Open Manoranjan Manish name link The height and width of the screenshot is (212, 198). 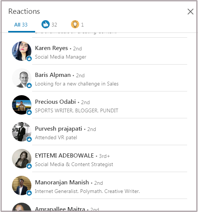pos(62,183)
